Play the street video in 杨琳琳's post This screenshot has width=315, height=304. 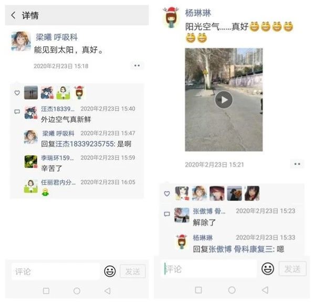pyautogui.click(x=224, y=100)
